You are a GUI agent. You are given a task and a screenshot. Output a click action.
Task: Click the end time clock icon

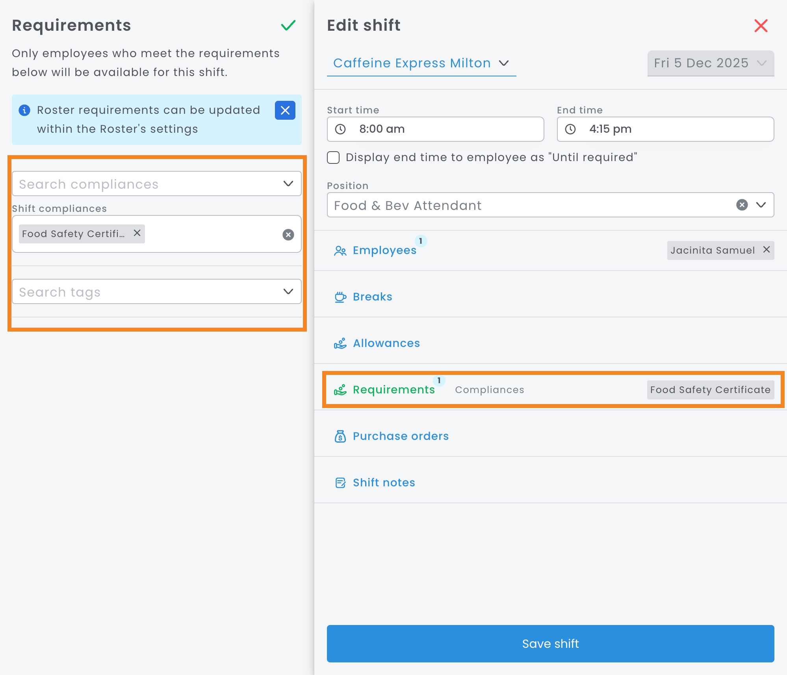[570, 129]
